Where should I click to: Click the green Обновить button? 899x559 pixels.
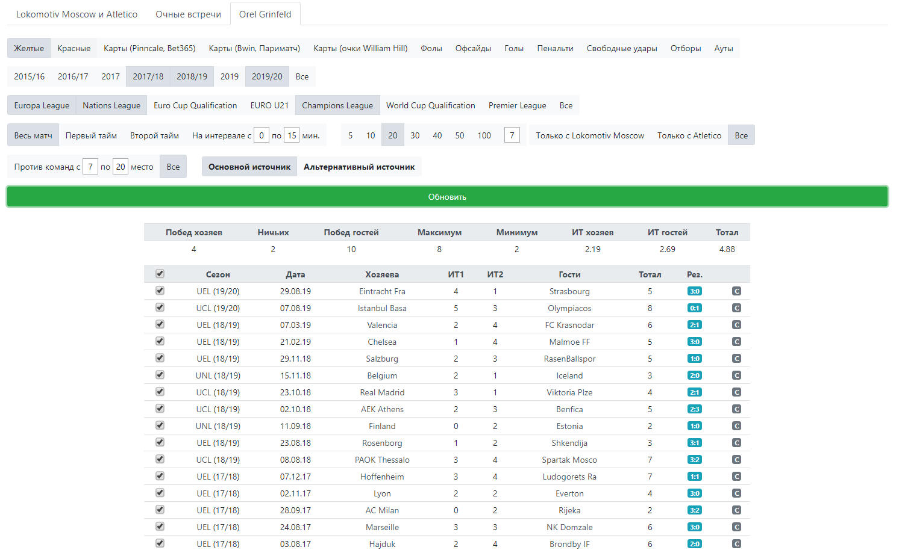coord(447,197)
